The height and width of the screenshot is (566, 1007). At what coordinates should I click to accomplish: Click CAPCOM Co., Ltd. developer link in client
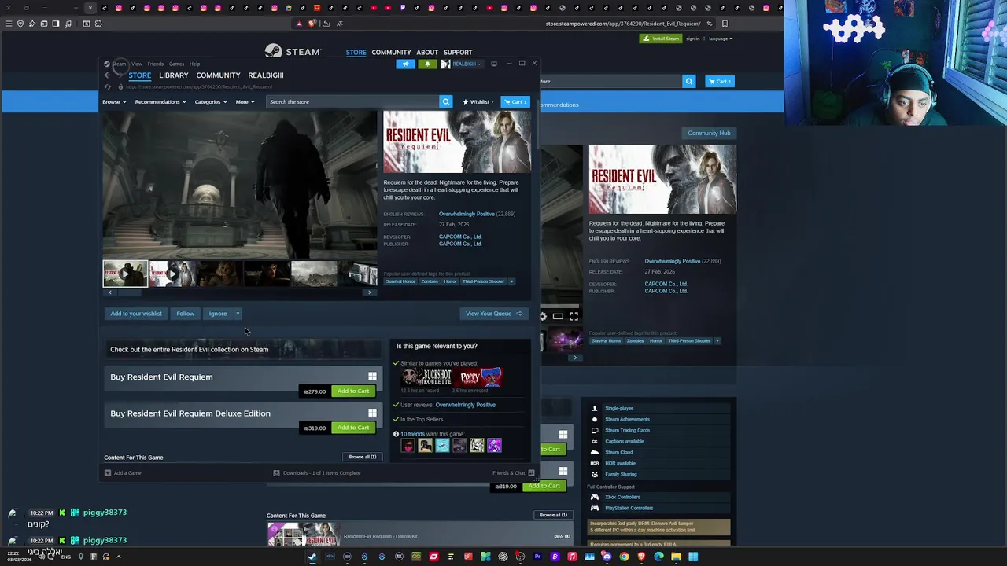coord(460,237)
